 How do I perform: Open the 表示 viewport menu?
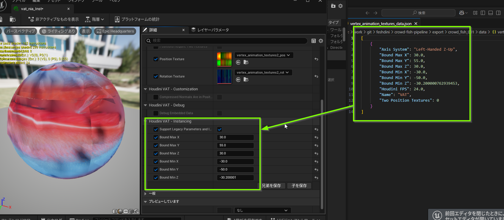click(86, 31)
